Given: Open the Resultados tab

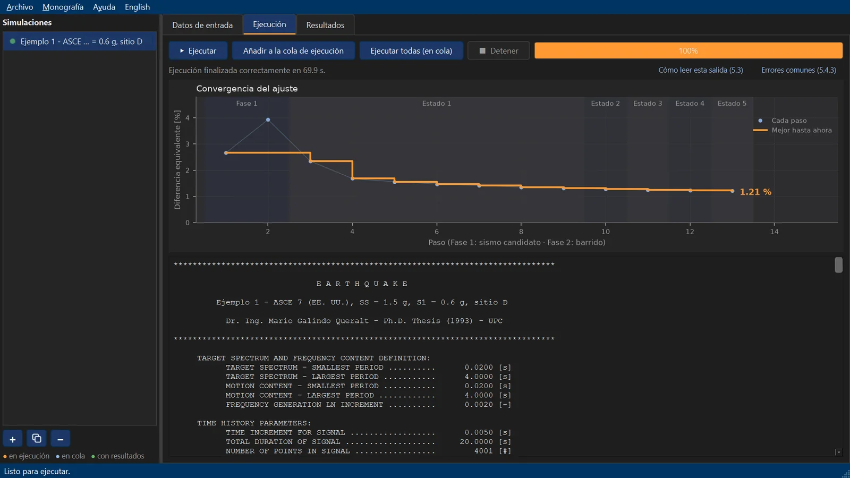Looking at the screenshot, I should coord(325,25).
